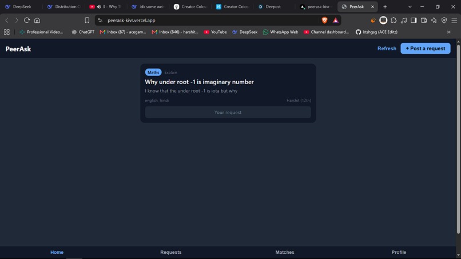Switch to the 'idk some weir' tab

(149, 6)
